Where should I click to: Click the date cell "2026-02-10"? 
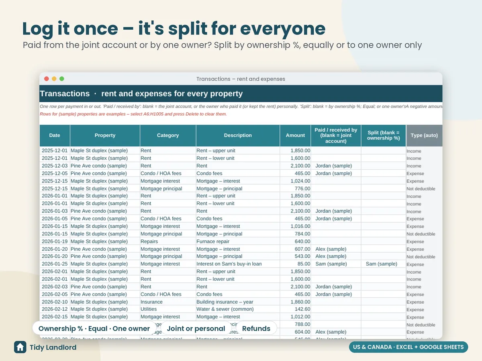tap(55, 302)
